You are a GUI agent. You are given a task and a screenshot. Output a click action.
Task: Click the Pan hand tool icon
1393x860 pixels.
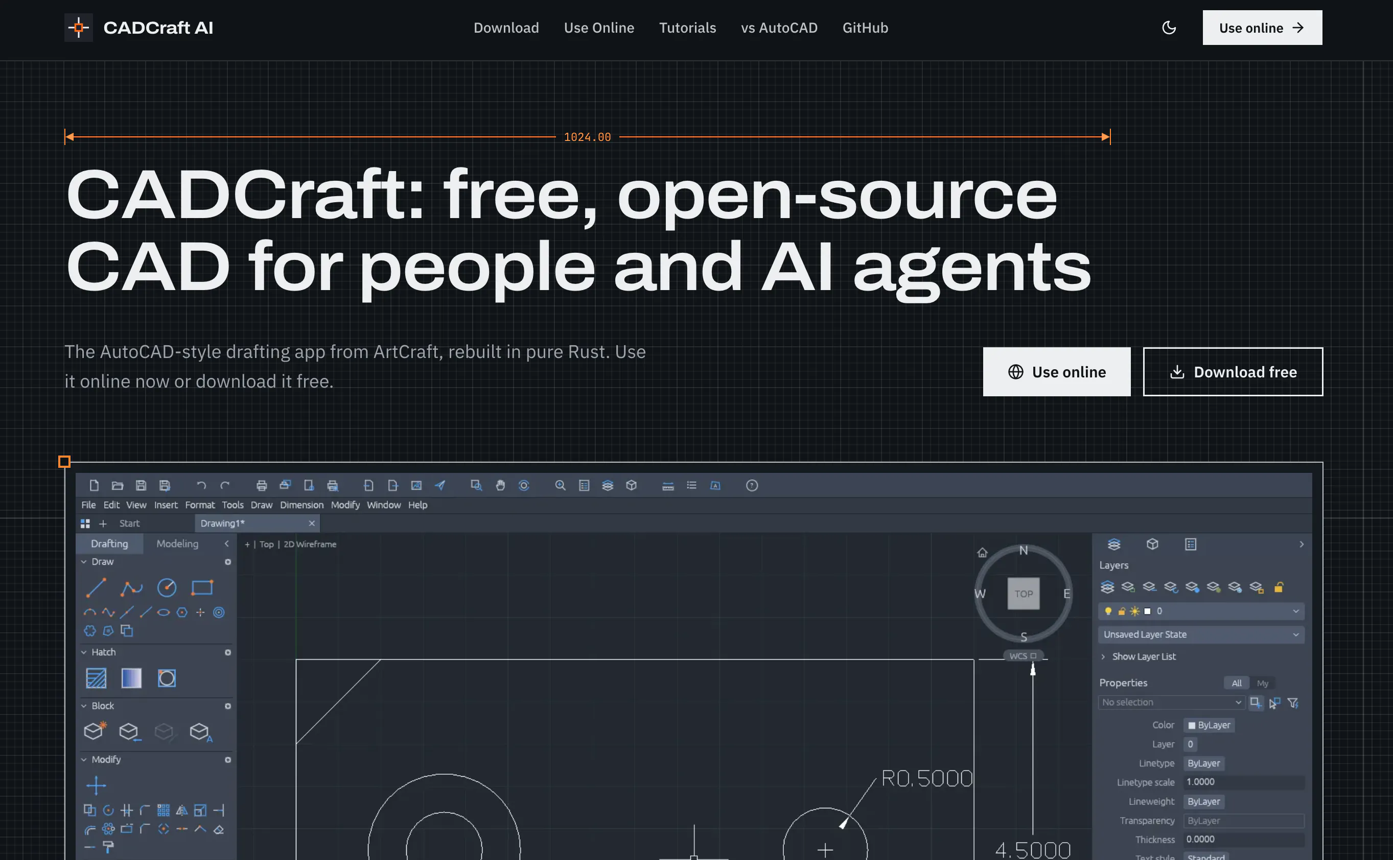click(500, 485)
